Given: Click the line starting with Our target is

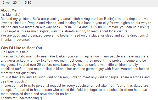Looking at the screenshot, I should click(x=65, y=31).
